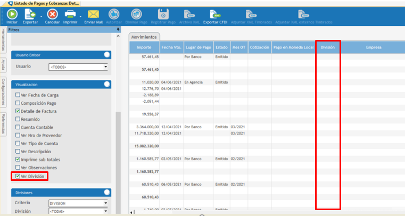The height and width of the screenshot is (216, 405).
Task: Enable Resumido checkbox
Action: pyautogui.click(x=18, y=119)
